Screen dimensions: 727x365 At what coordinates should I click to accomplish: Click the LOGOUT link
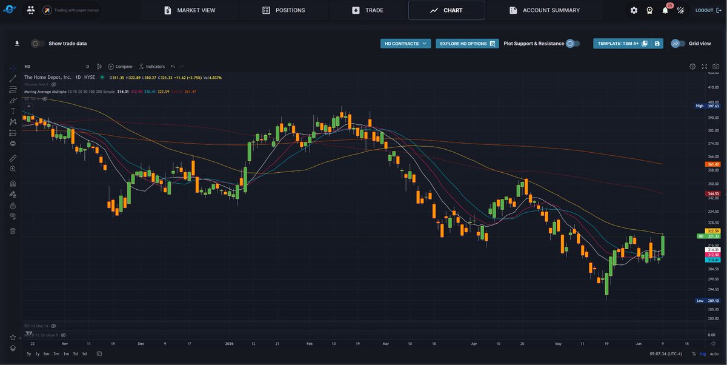[708, 10]
